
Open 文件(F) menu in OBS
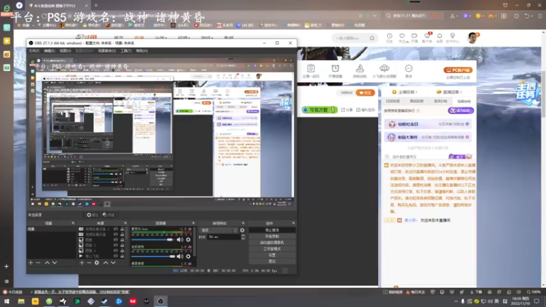34,50
